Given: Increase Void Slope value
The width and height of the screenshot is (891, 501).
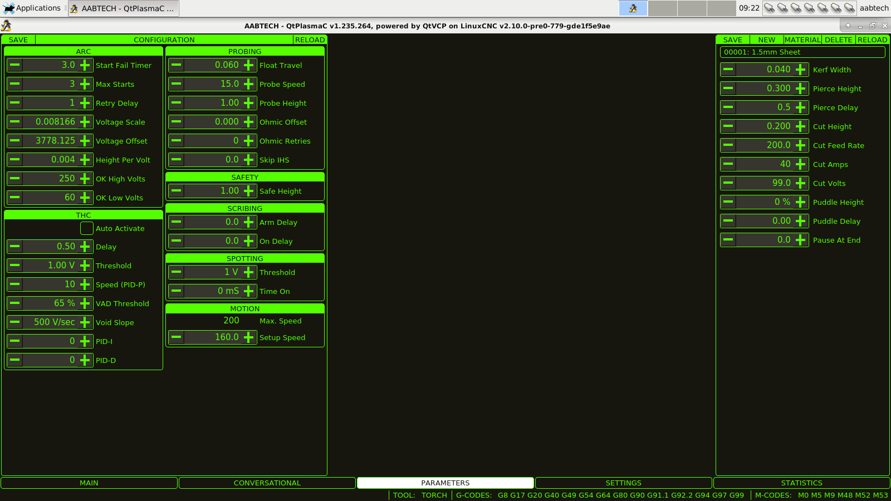Looking at the screenshot, I should coord(85,322).
